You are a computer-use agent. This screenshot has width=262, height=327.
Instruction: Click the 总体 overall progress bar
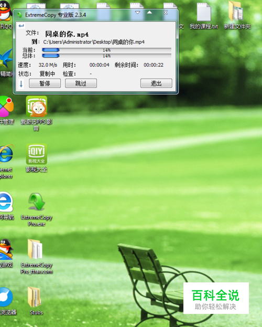[106, 56]
